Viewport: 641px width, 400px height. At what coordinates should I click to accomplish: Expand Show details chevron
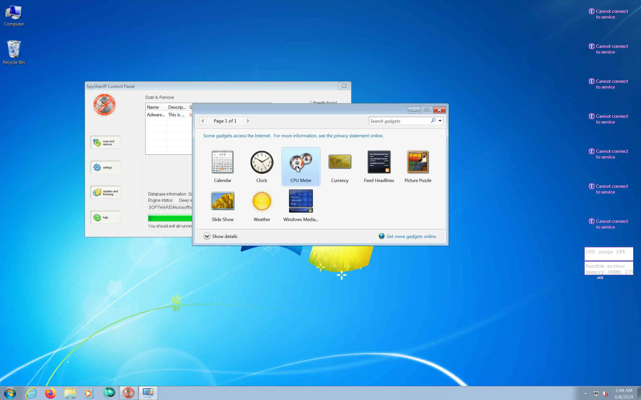tap(207, 236)
